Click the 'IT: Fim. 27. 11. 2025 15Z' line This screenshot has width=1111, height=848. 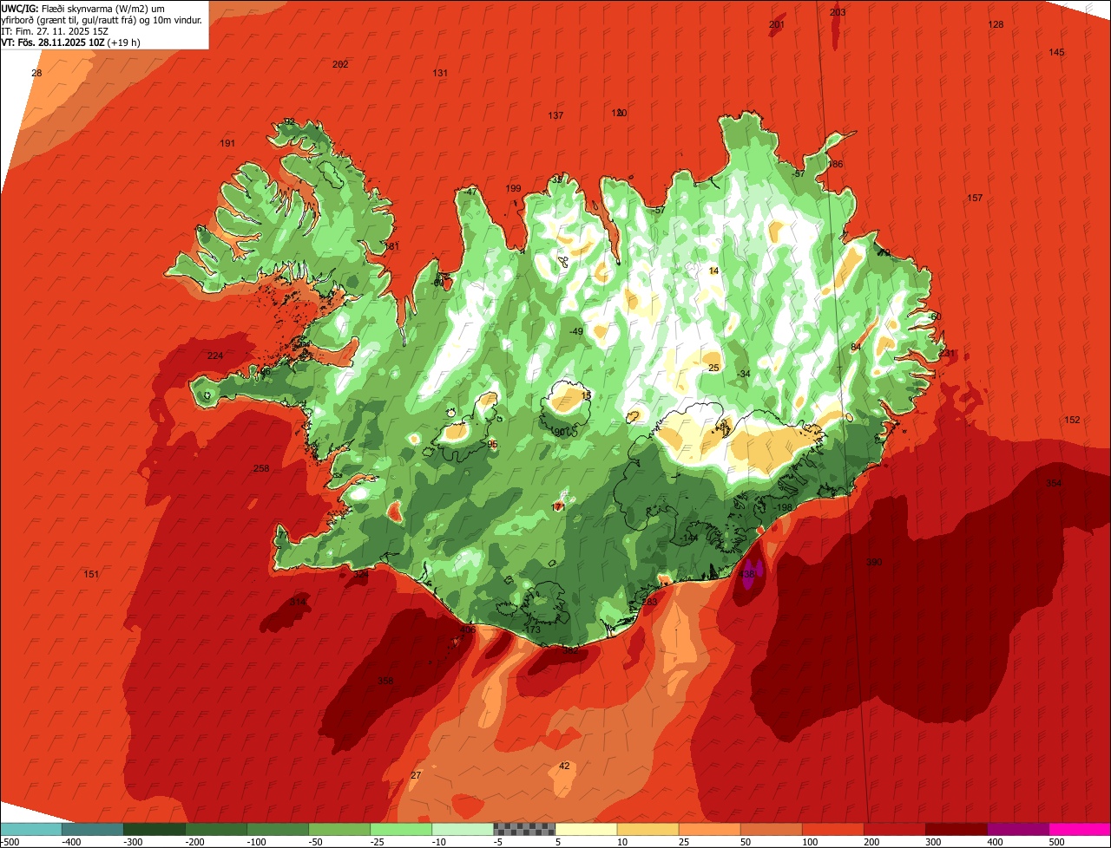coord(54,30)
